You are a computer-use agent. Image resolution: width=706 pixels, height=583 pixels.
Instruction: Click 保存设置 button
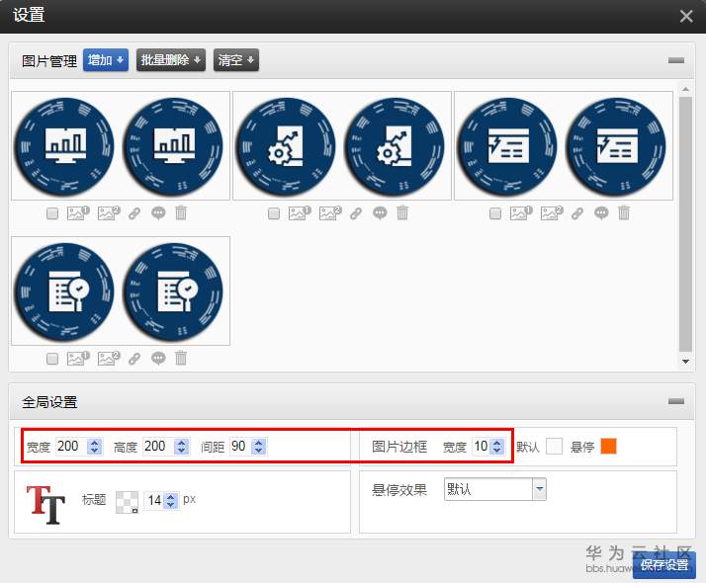pos(664,565)
